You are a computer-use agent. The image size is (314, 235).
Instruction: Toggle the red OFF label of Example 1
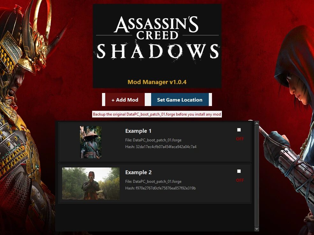pos(240,139)
